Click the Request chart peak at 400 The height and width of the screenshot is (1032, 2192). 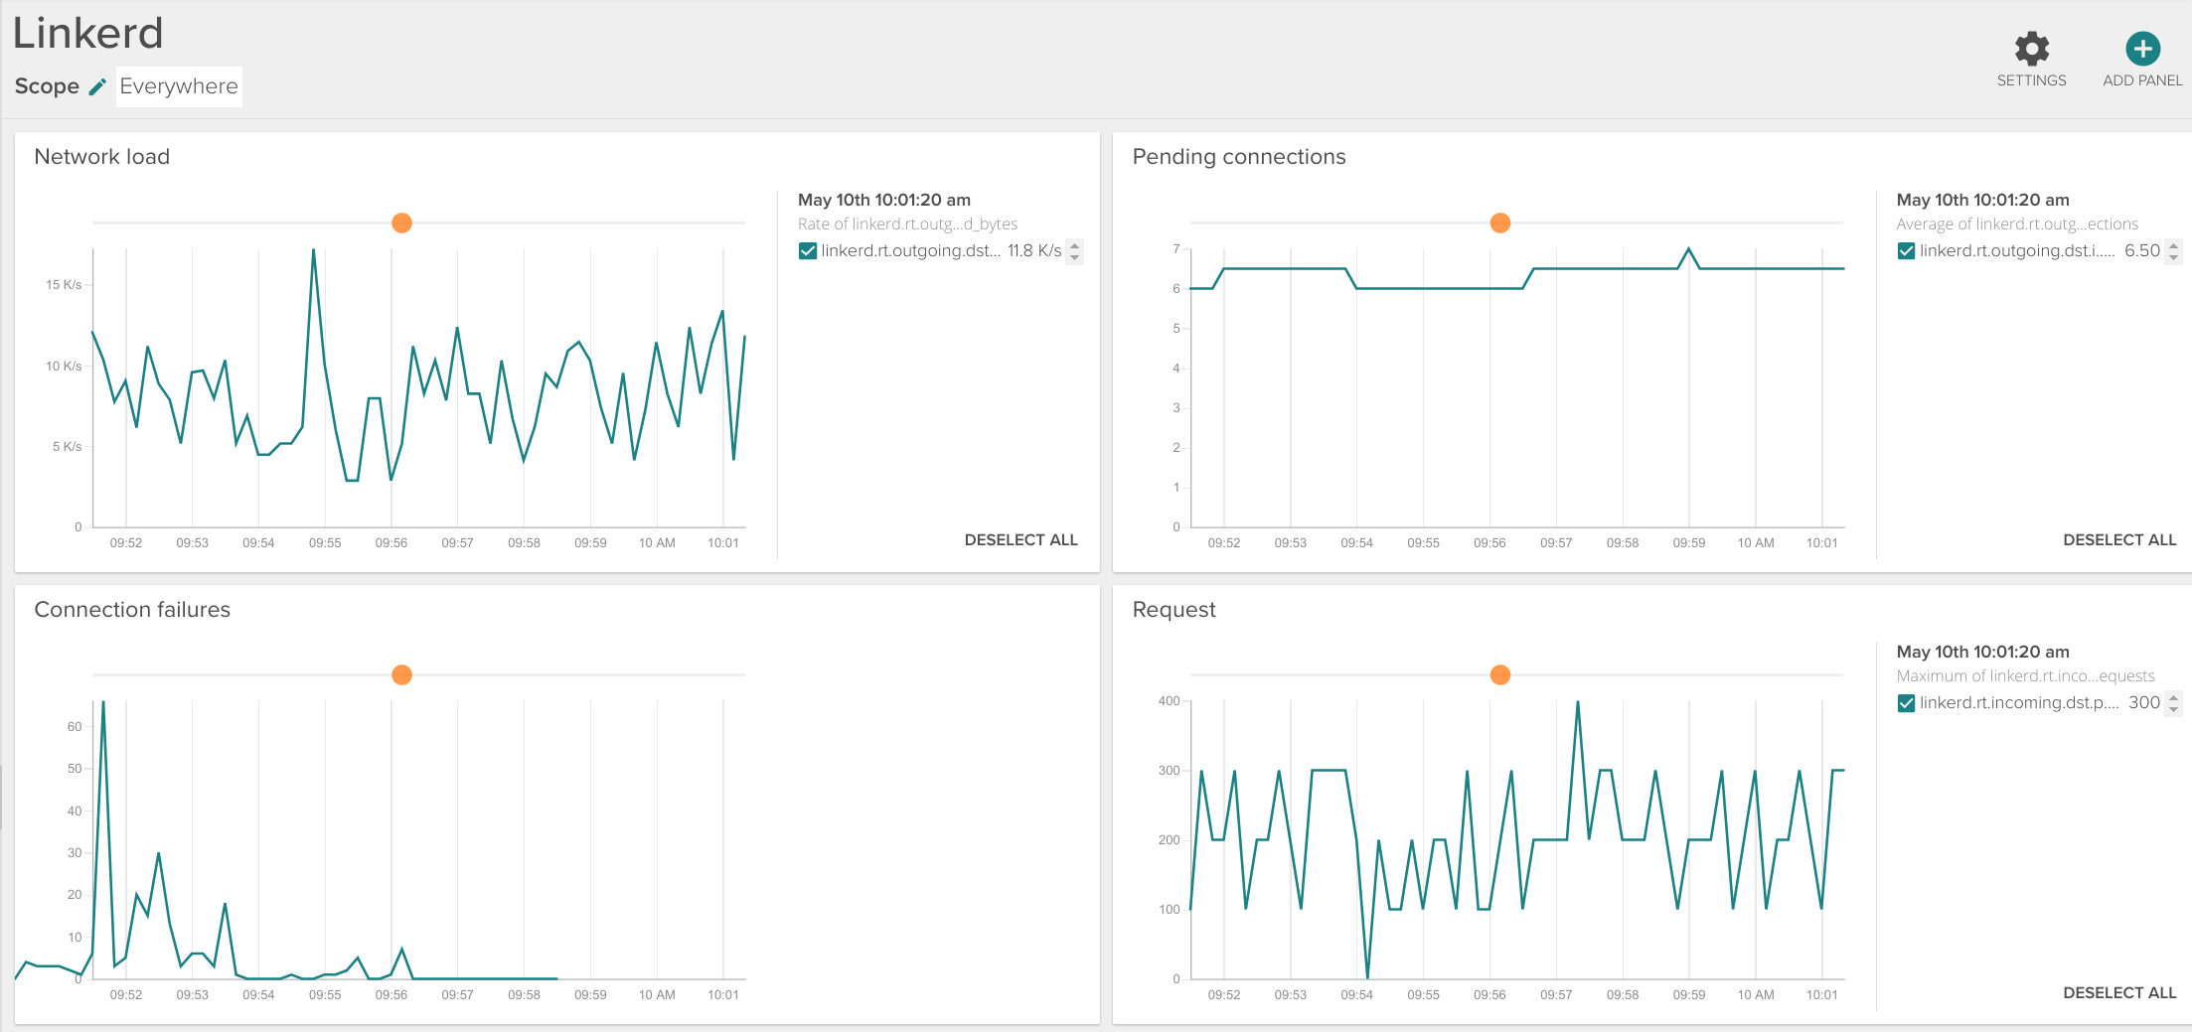click(1578, 703)
